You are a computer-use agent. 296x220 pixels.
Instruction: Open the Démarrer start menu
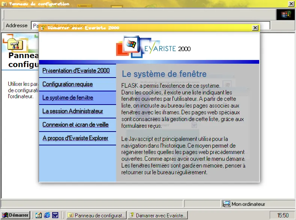pos(15,215)
